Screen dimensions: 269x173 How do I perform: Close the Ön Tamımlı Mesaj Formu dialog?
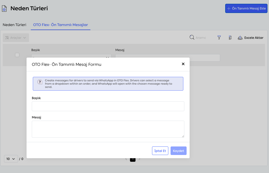pos(183,64)
